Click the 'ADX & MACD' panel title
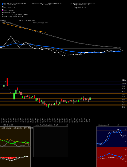The width and height of the screenshot is (127, 167). tap(8, 125)
